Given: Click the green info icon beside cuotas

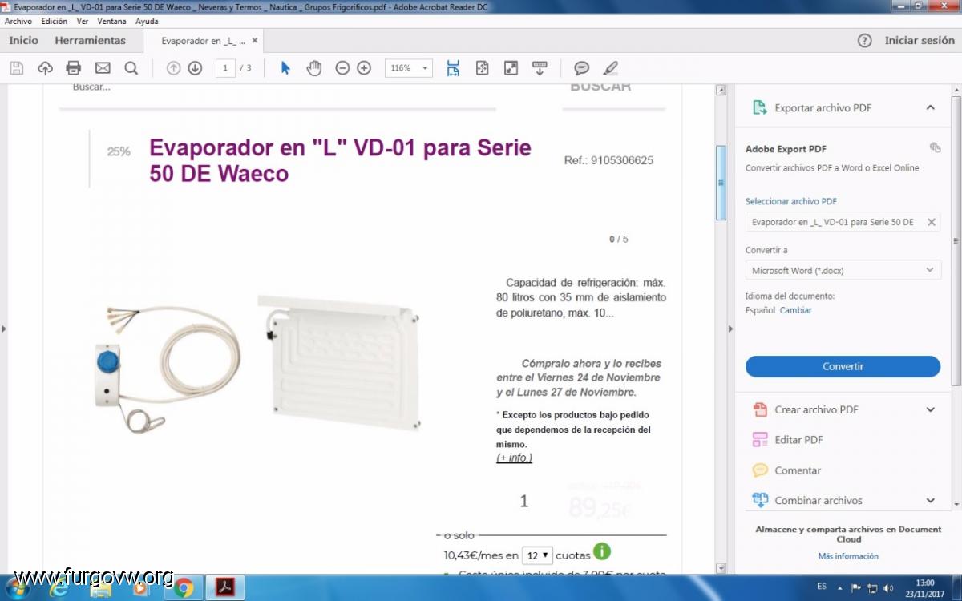Looking at the screenshot, I should pos(602,551).
